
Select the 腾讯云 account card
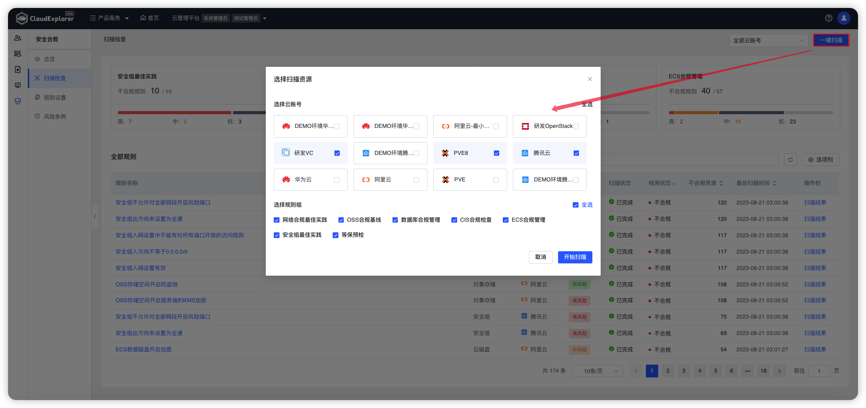550,153
